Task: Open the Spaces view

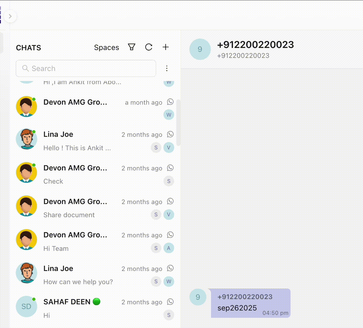Action: click(106, 47)
